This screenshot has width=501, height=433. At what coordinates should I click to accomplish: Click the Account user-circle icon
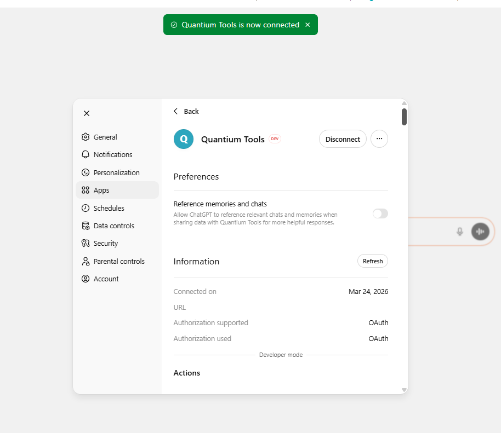[86, 279]
